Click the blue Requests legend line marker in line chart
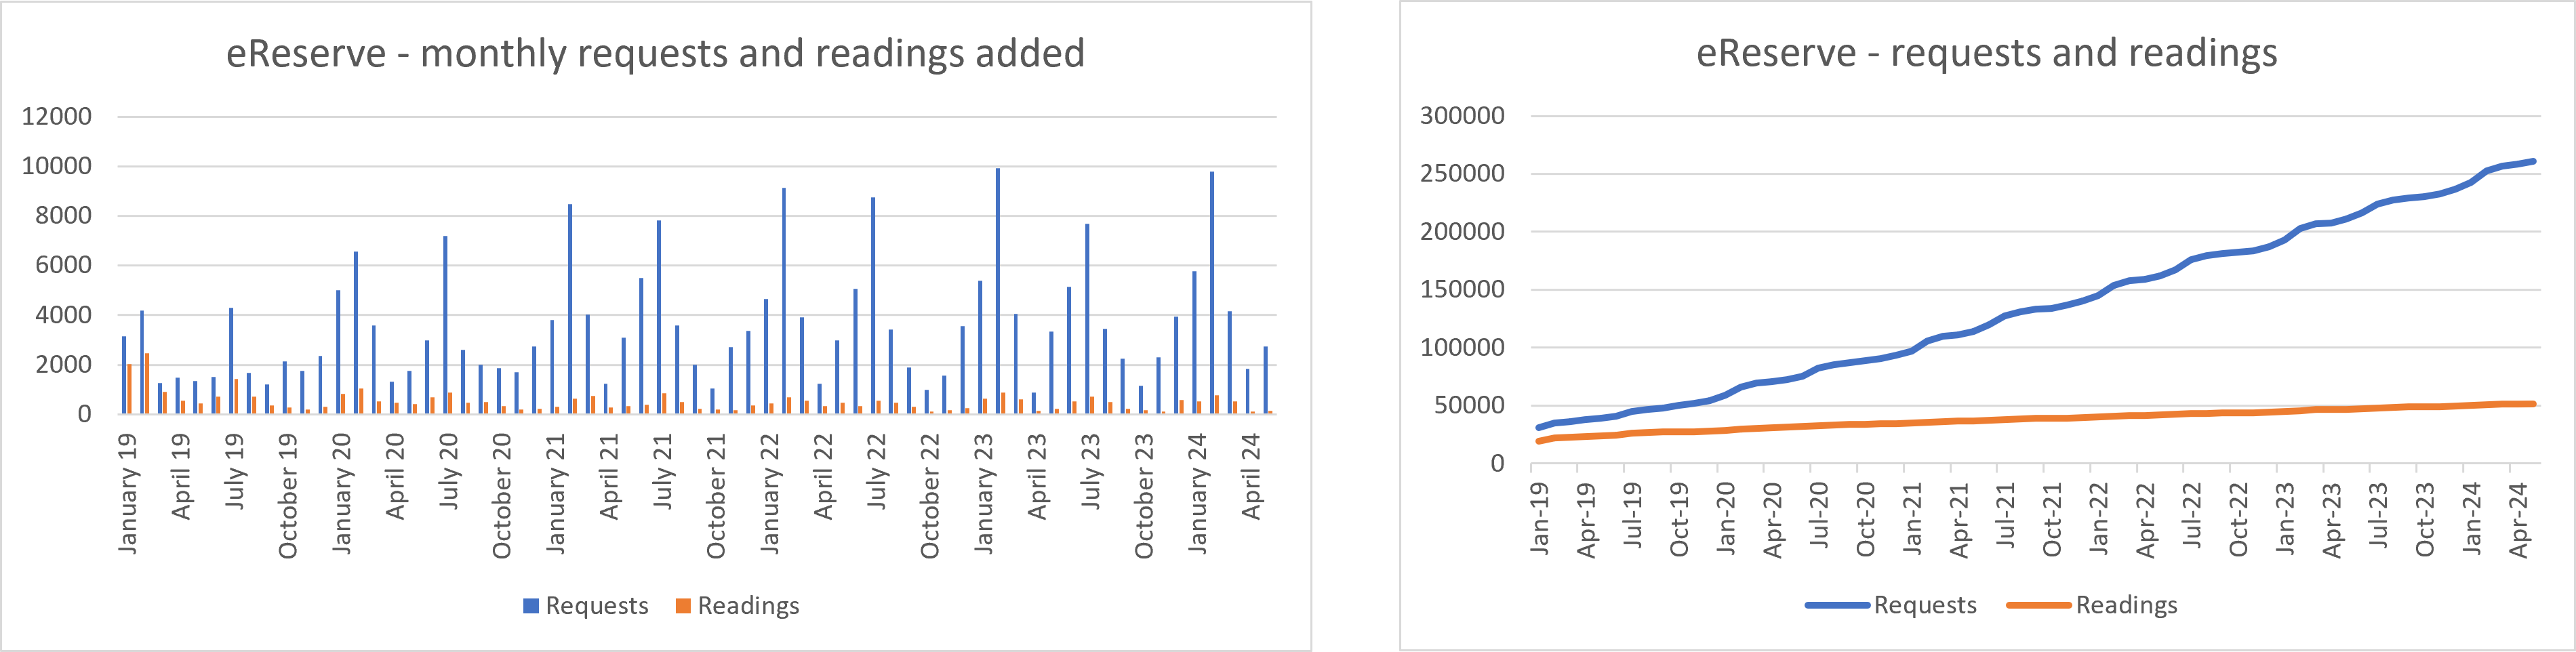This screenshot has width=2576, height=652. pos(1837,605)
